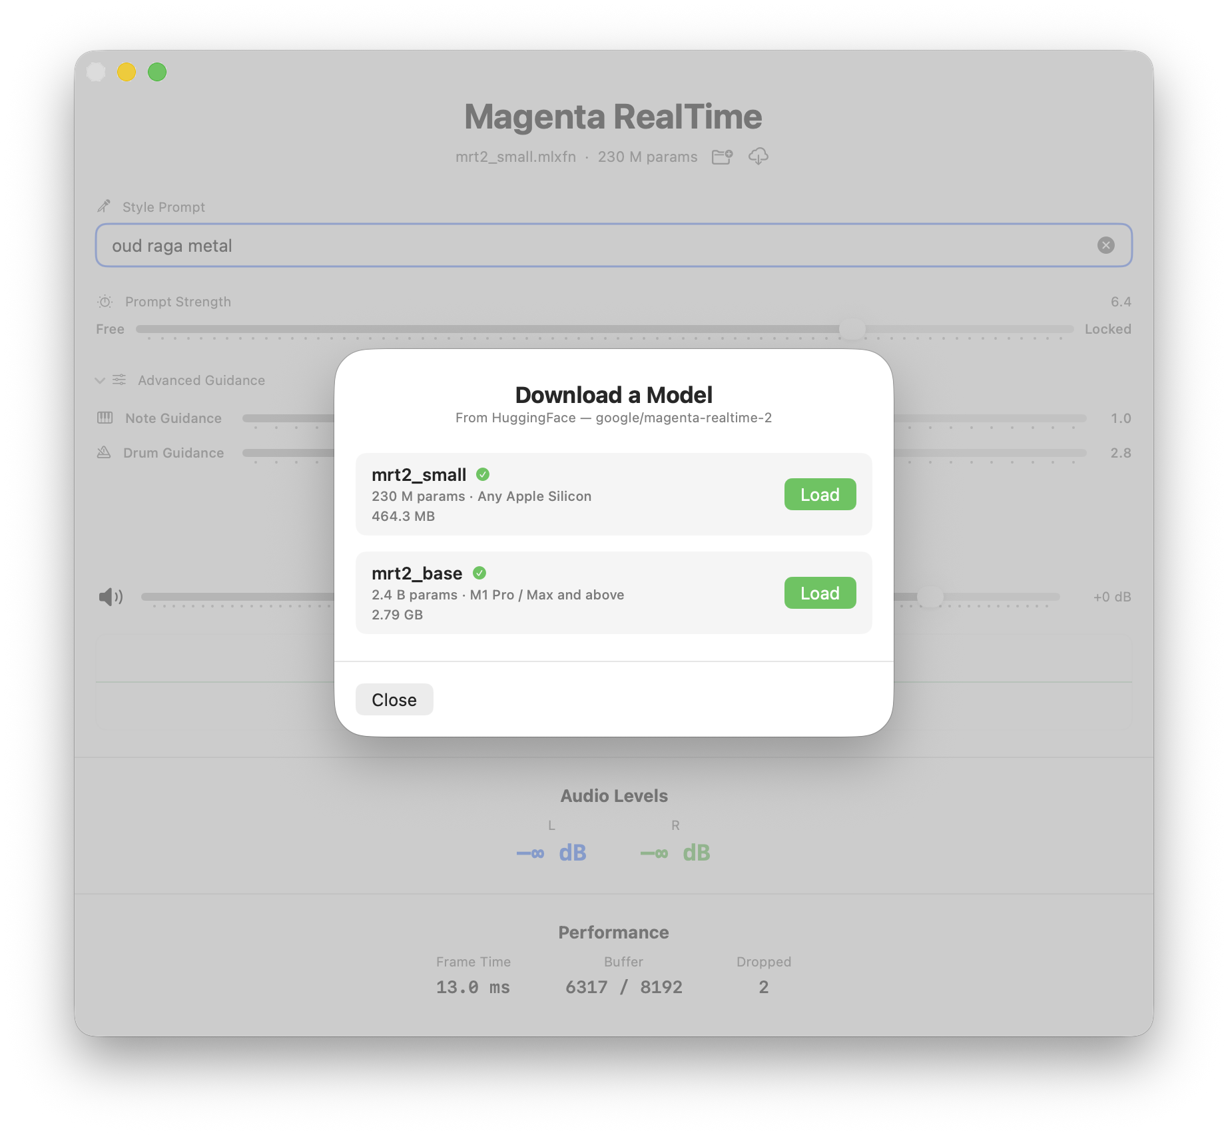Click the Style Prompt pencil icon

click(x=104, y=206)
